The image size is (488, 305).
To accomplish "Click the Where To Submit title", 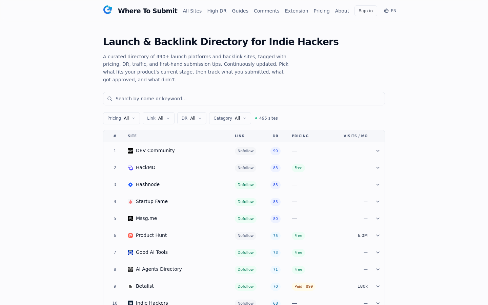I will (147, 11).
